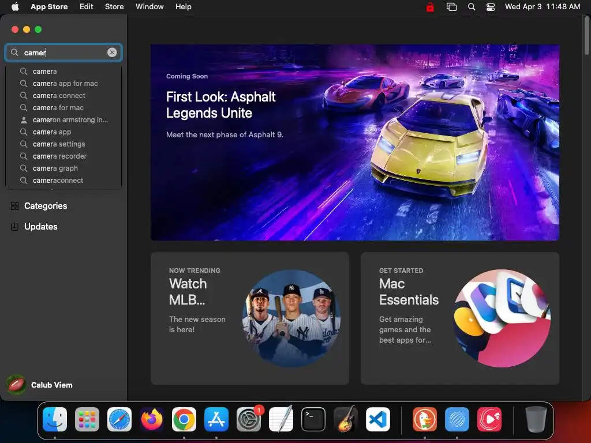Choose the 'camera app' suggestion
Viewport: 591px width, 443px height.
point(63,132)
